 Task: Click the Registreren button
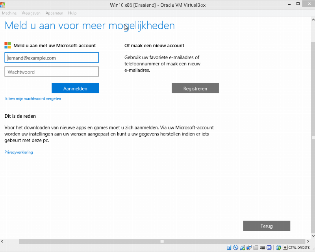195,88
